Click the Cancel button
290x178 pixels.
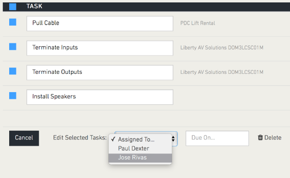click(24, 138)
